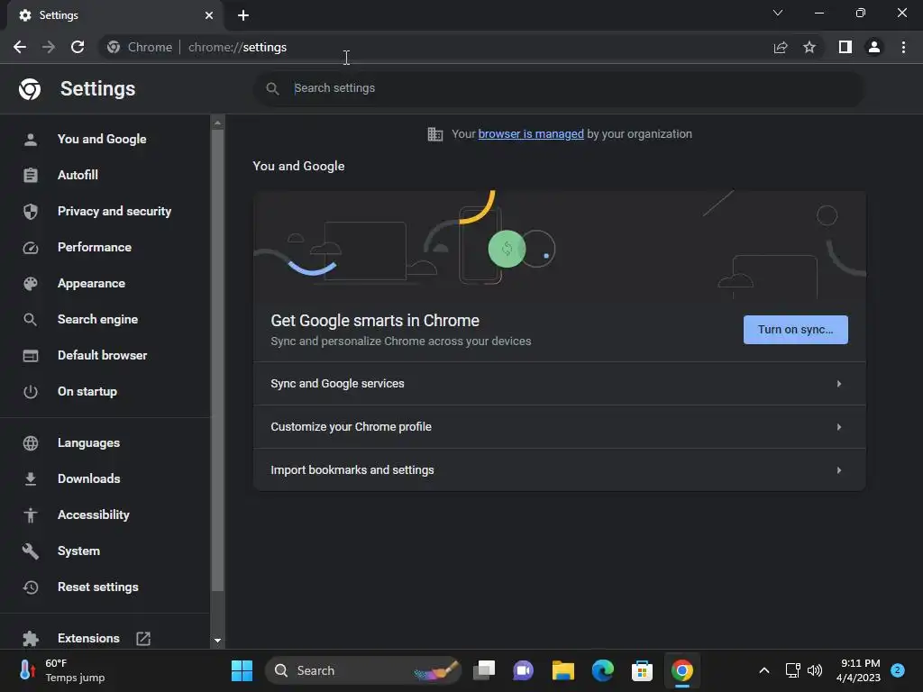Click the arrow for Import bookmarks and settings
Viewport: 923px width, 692px height.
click(x=839, y=470)
